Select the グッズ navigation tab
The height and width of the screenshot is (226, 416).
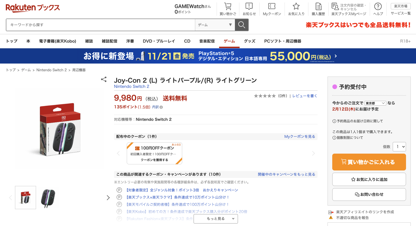250,41
